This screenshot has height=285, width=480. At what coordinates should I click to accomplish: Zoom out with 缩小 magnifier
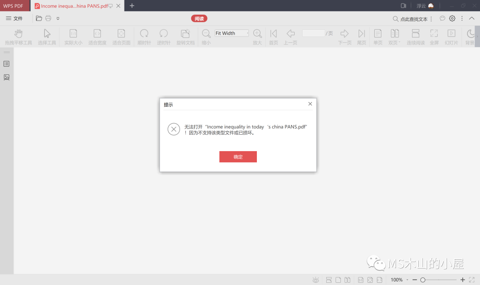tap(206, 37)
